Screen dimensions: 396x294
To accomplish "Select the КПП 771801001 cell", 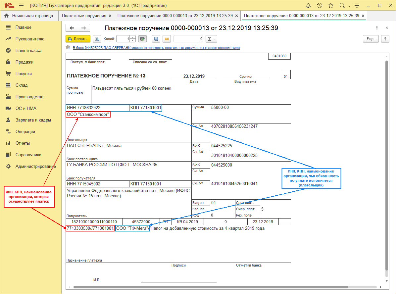I will 145,108.
